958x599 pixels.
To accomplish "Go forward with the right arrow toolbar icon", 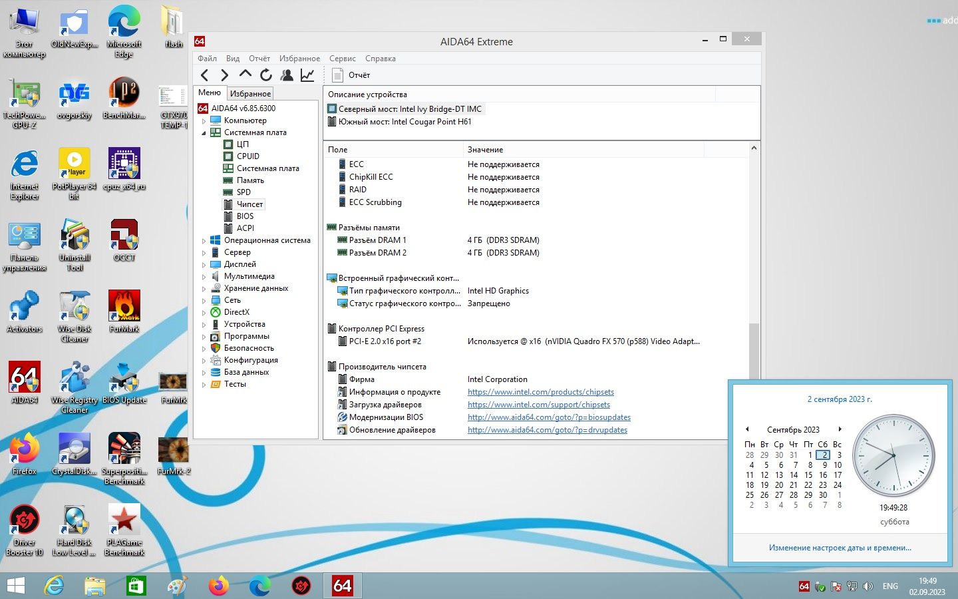I will point(225,75).
